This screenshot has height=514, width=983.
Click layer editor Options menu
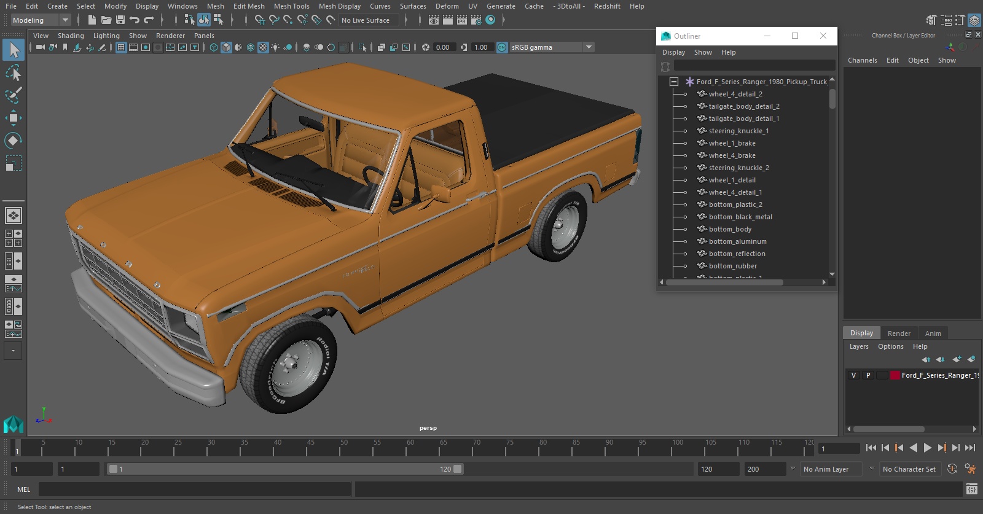pyautogui.click(x=890, y=346)
